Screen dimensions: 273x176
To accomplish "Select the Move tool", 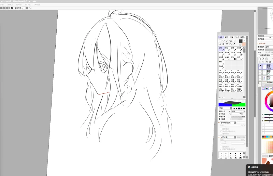I will tap(220, 44).
